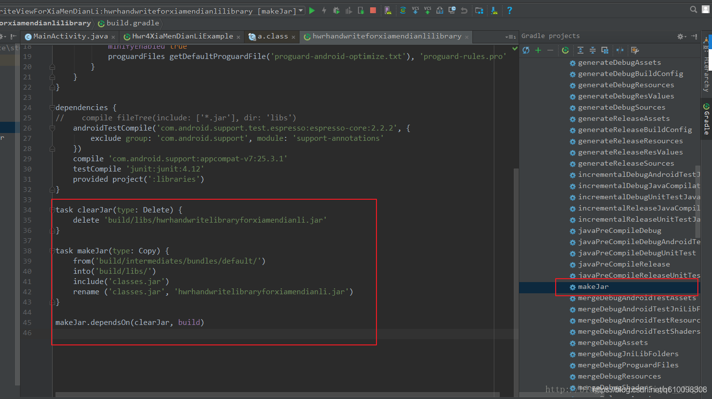The height and width of the screenshot is (399, 712).
Task: Close the a.class tab
Action: coord(293,37)
